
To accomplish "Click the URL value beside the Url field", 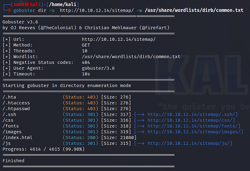I will (118, 39).
